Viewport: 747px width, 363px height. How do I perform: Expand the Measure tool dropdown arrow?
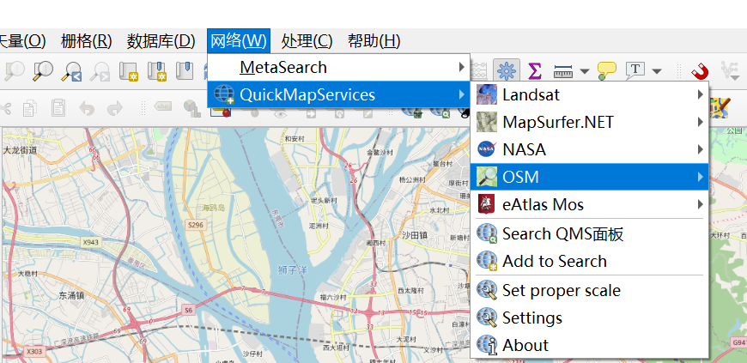tap(585, 71)
